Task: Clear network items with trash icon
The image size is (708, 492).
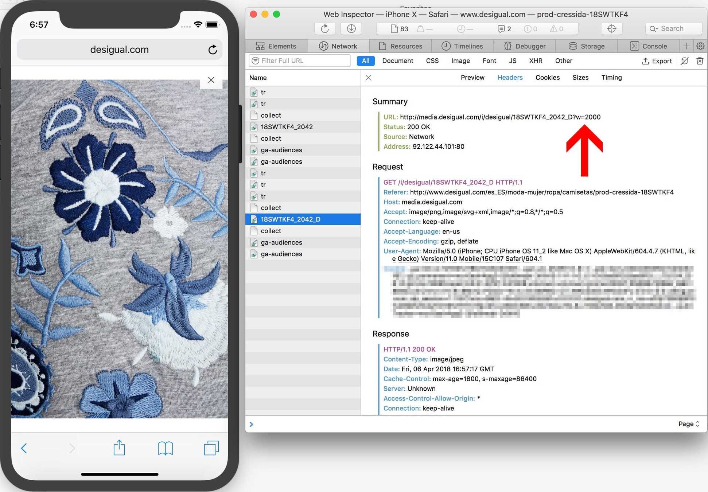Action: click(x=700, y=61)
